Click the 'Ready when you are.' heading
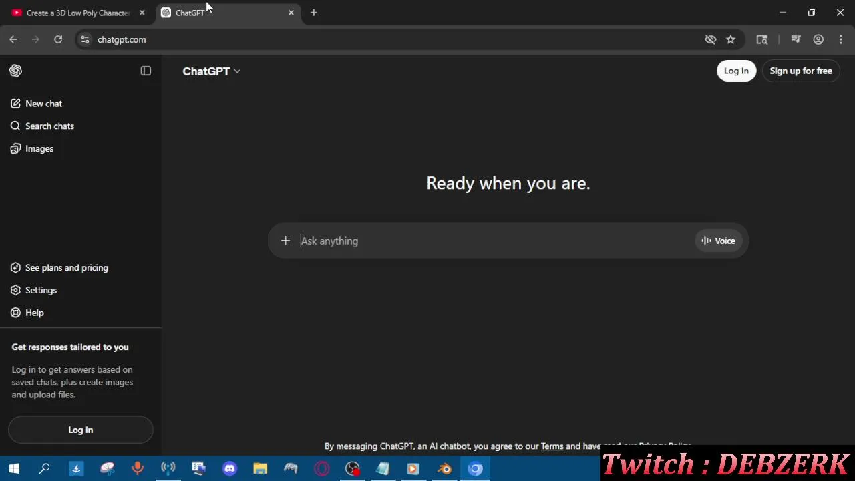 click(x=508, y=184)
